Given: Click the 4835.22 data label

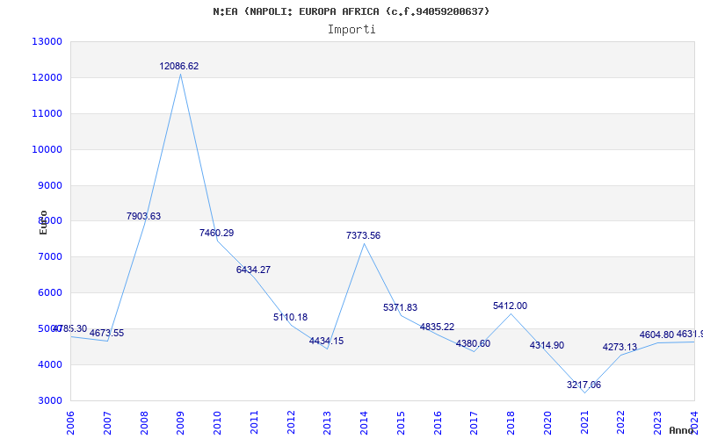Looking at the screenshot, I should pyautogui.click(x=437, y=327).
